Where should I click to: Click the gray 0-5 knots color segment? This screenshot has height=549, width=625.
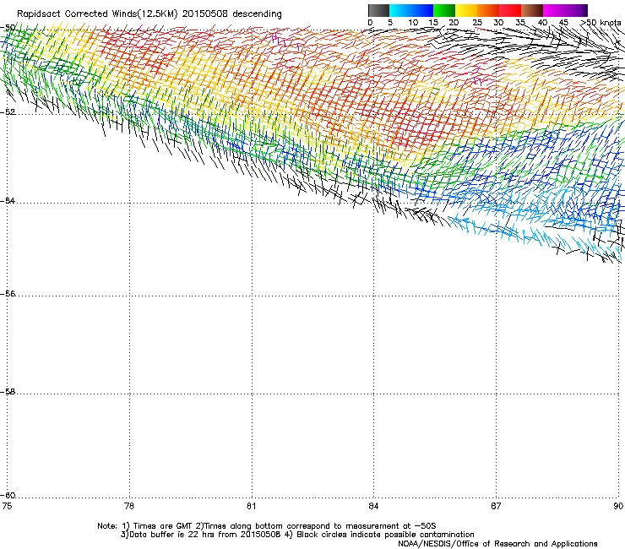(x=378, y=10)
